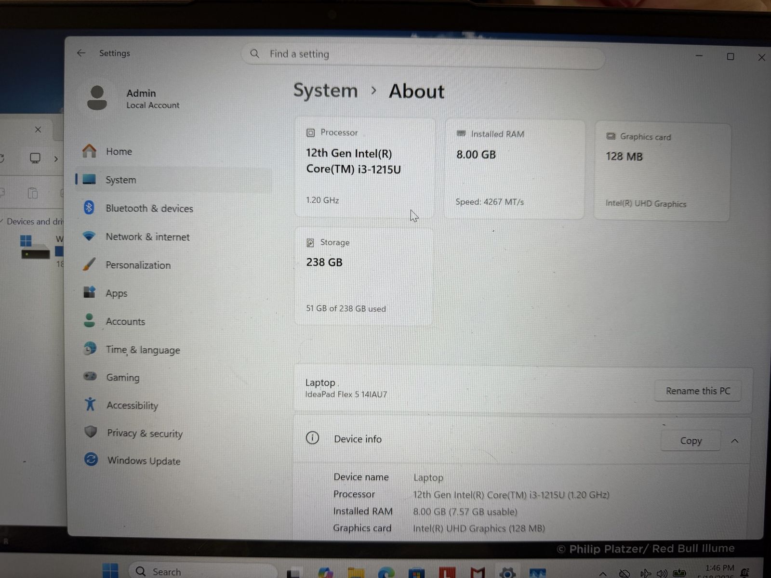Click the Device info circle icon
Viewport: 771px width, 578px height.
(312, 438)
